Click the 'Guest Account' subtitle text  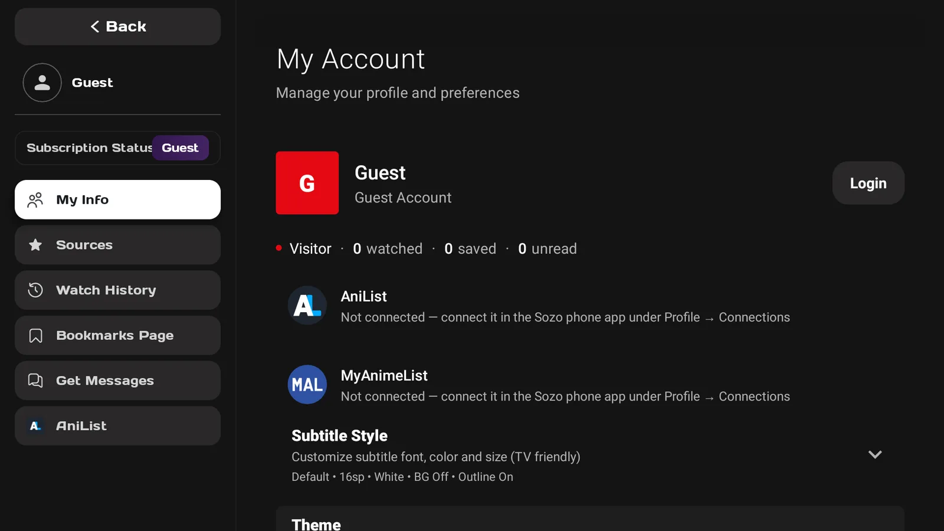[x=403, y=198]
